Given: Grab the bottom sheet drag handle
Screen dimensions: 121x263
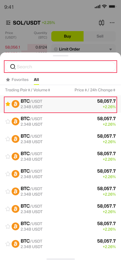Looking at the screenshot, I should tap(61, 55).
